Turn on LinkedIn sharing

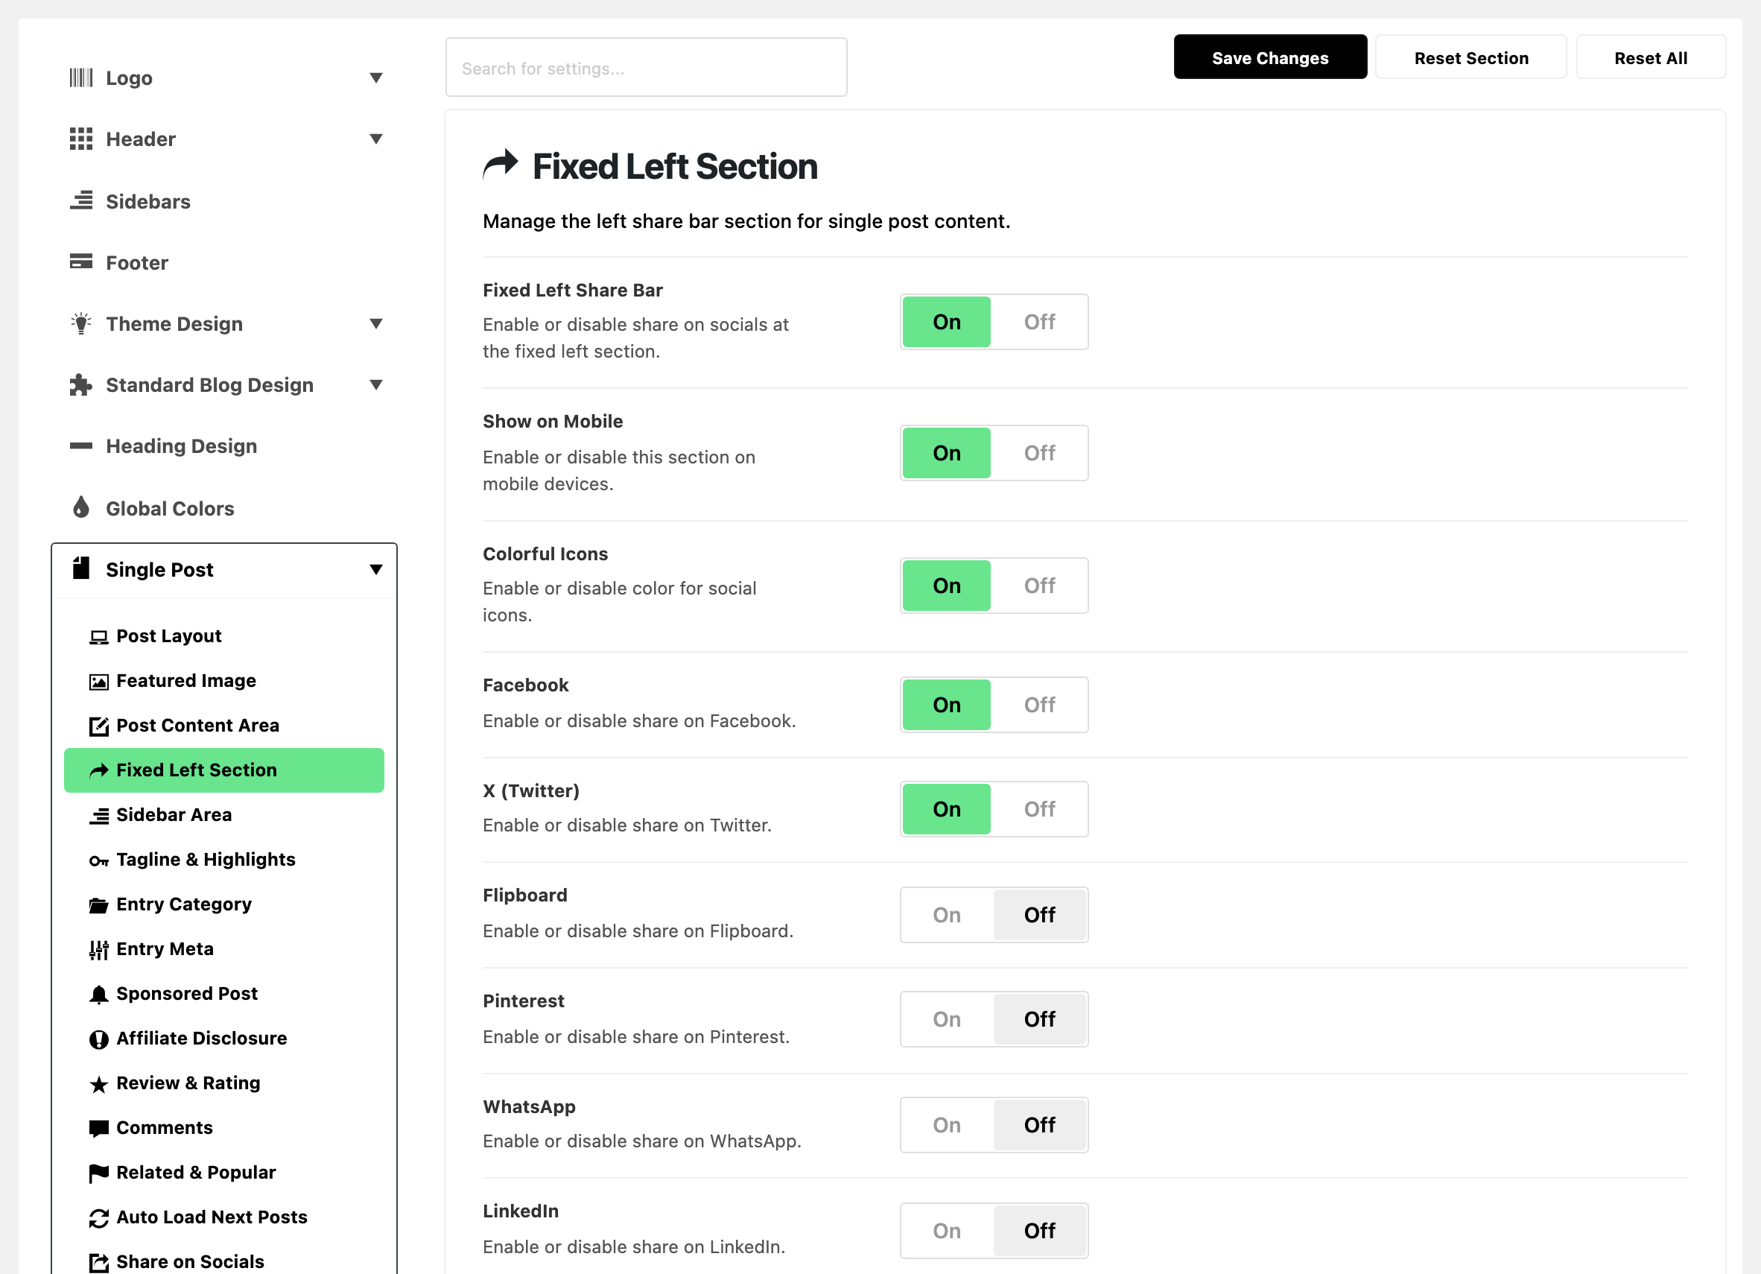click(947, 1231)
